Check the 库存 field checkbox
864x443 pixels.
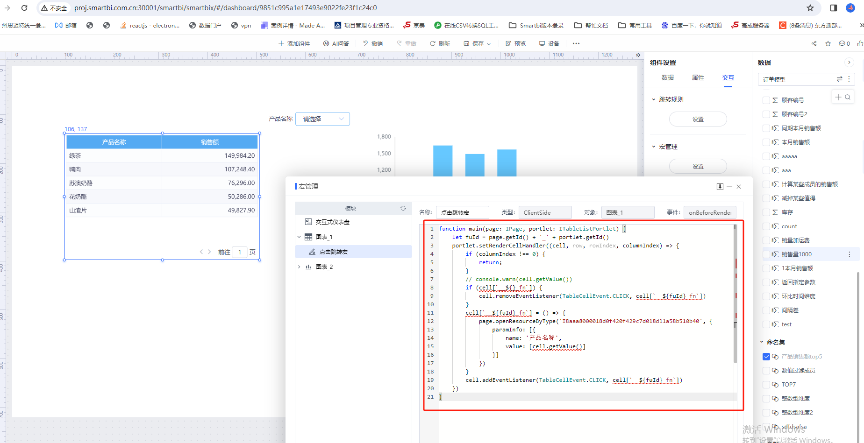pyautogui.click(x=766, y=212)
